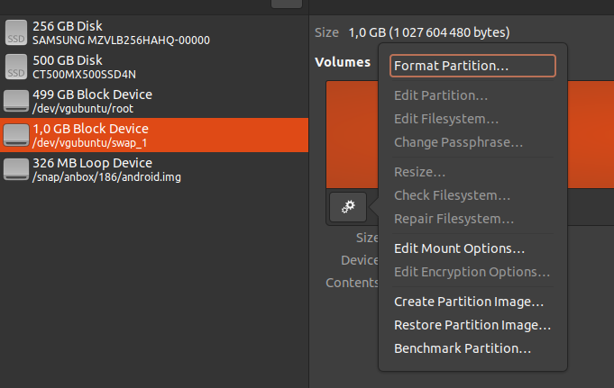Select the 256 GB Samsung SSD icon
The width and height of the screenshot is (614, 388).
click(x=16, y=32)
